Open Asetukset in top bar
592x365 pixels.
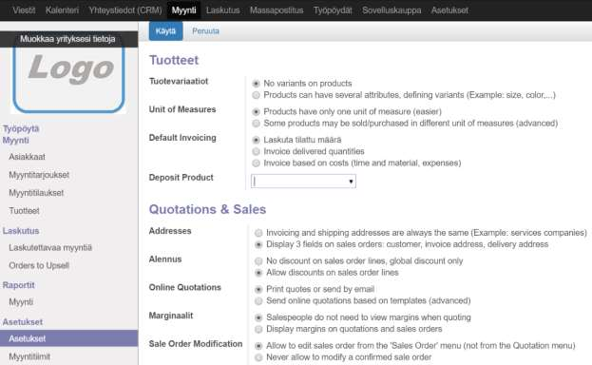pyautogui.click(x=449, y=10)
